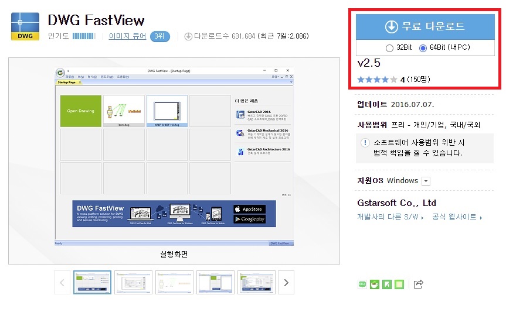Click the (150명) rating count text
This screenshot has width=506, height=309.
coord(419,79)
